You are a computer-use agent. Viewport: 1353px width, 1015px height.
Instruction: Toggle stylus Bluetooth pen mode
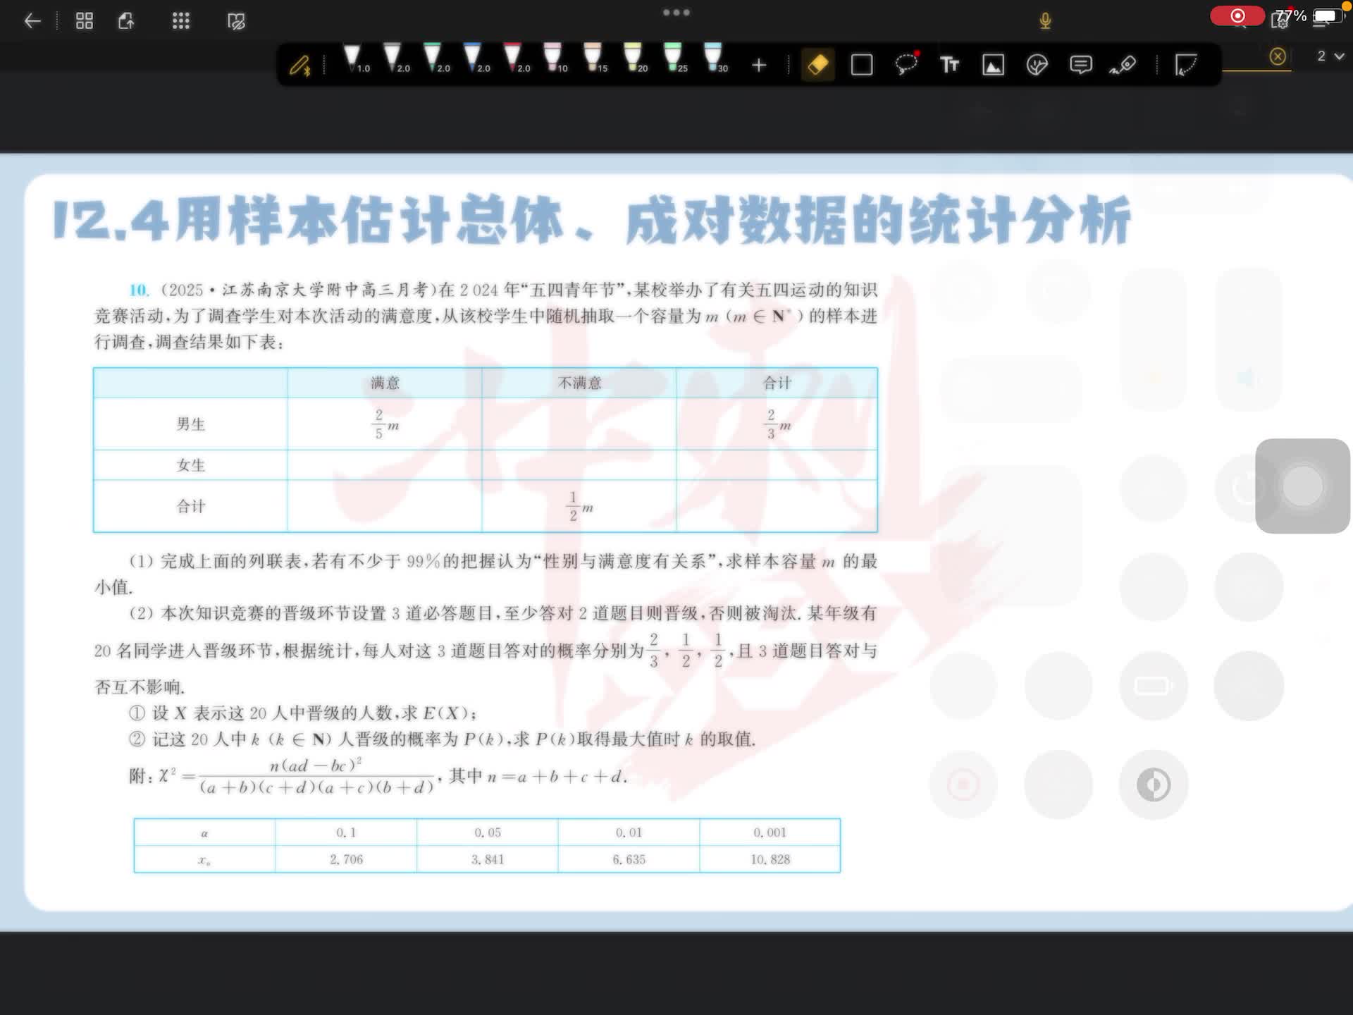[300, 66]
